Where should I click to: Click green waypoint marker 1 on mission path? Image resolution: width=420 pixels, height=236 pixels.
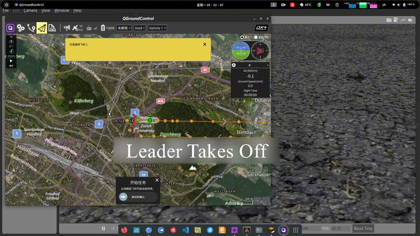[150, 120]
